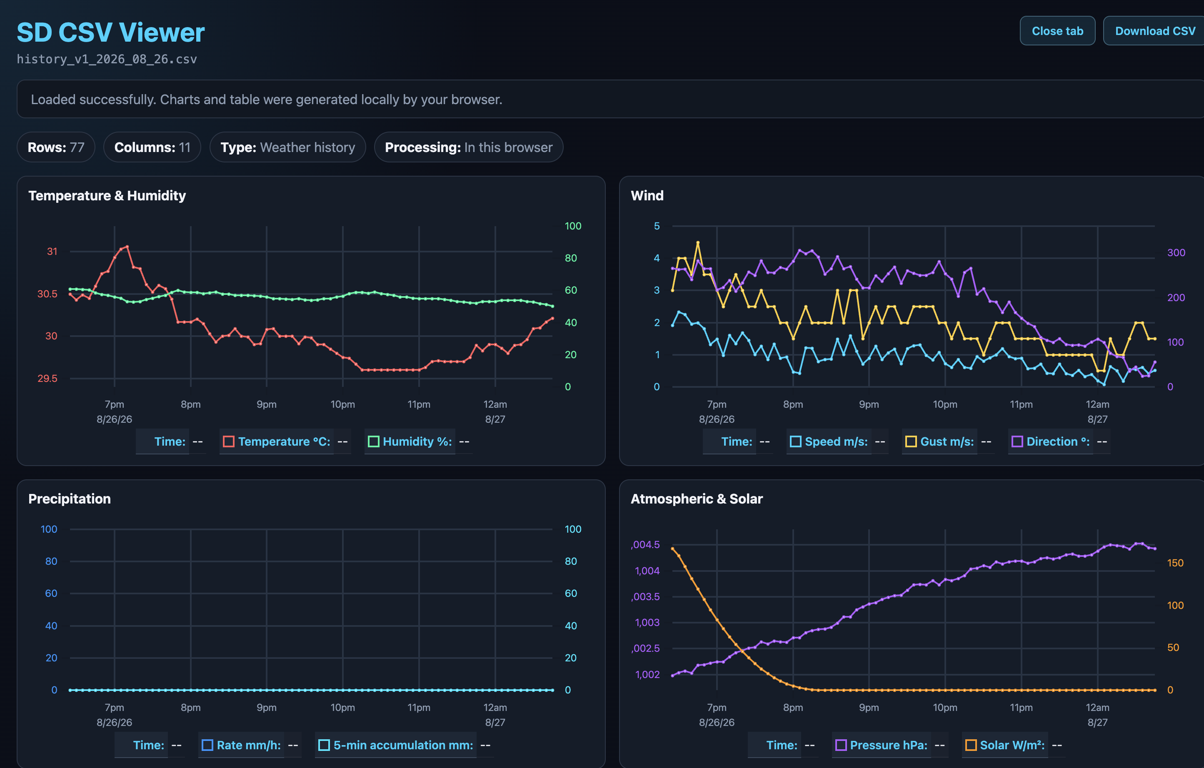Click the temperature peak point above 31
The image size is (1204, 768).
click(x=127, y=246)
